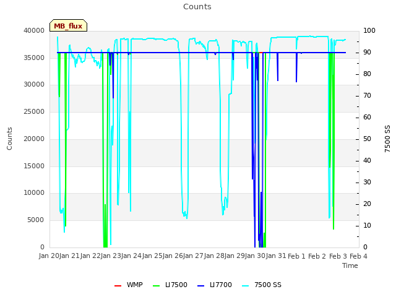Screen dimensions: 396x297
Task: Click the Jan 30 date tick label
Action: point(255,256)
